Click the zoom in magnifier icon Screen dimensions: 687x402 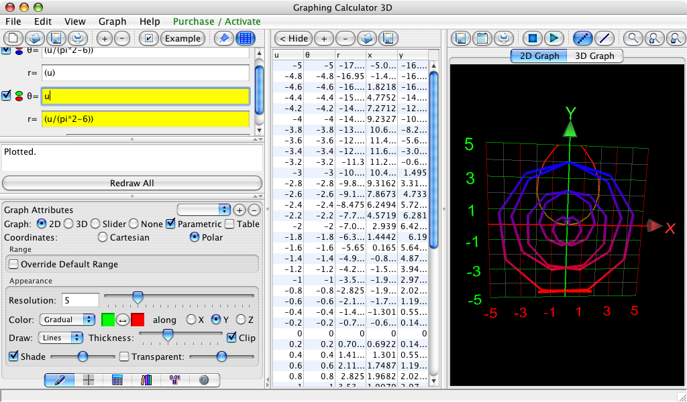tap(655, 38)
